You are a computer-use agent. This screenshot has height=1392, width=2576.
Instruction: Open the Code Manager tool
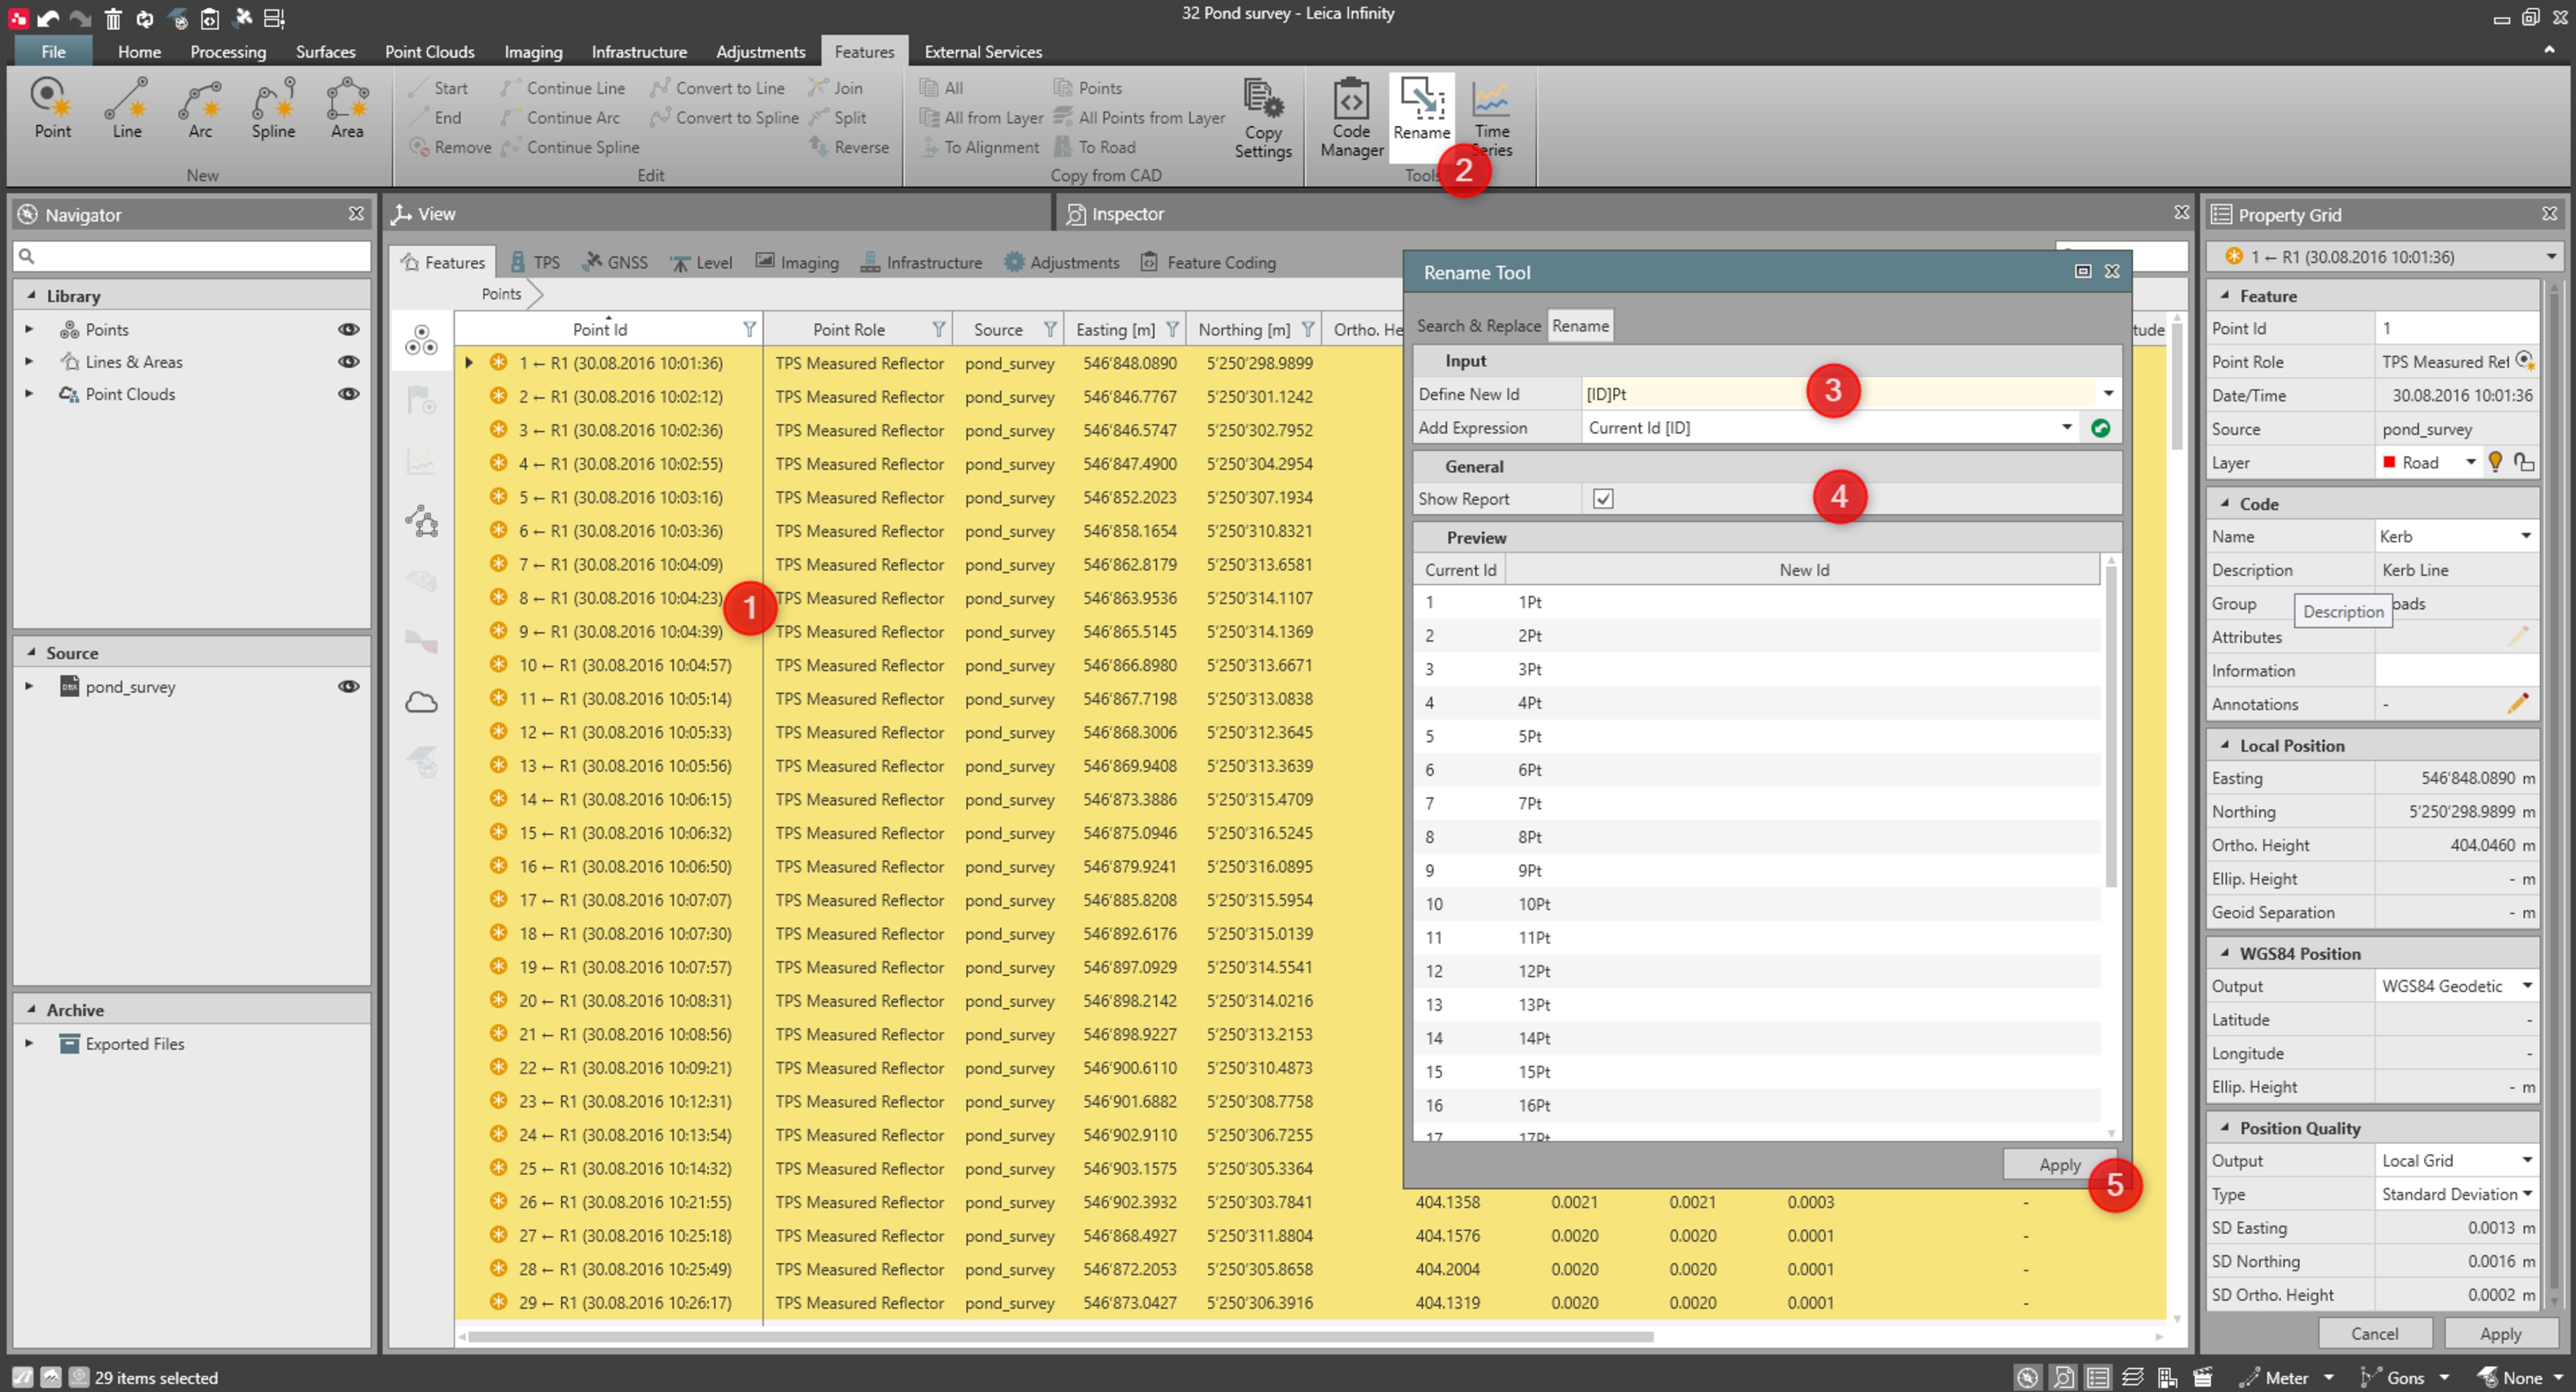(x=1351, y=117)
